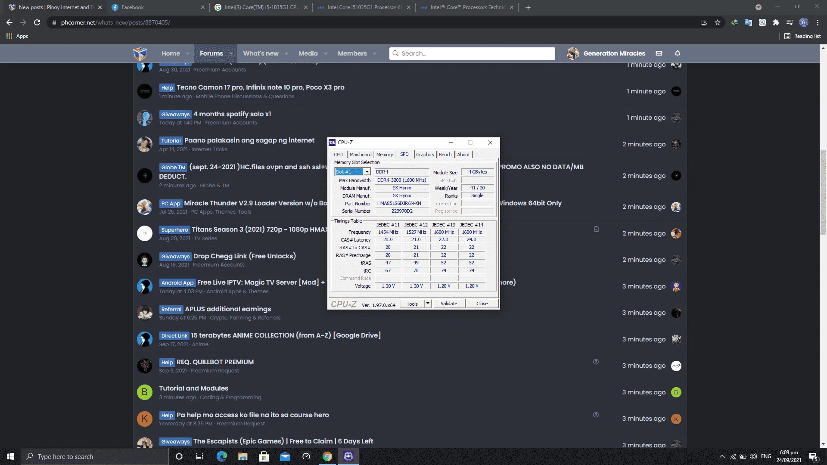Click the ENG language indicator in tray
Image resolution: width=827 pixels, height=465 pixels.
pyautogui.click(x=766, y=456)
